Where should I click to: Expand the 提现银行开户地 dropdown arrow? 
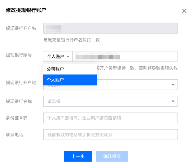pyautogui.click(x=173, y=85)
